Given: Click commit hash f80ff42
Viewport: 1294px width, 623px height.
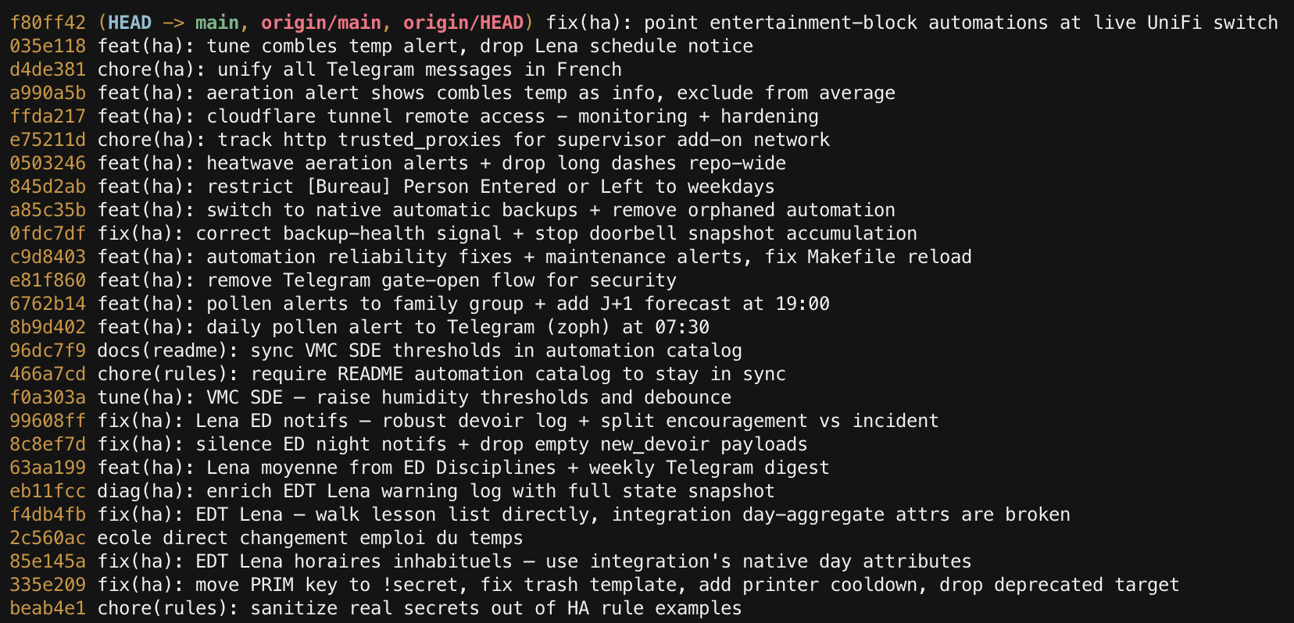Looking at the screenshot, I should click(48, 23).
